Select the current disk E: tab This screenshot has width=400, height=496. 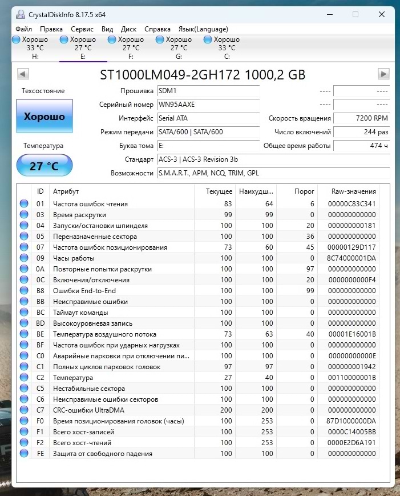tap(83, 48)
